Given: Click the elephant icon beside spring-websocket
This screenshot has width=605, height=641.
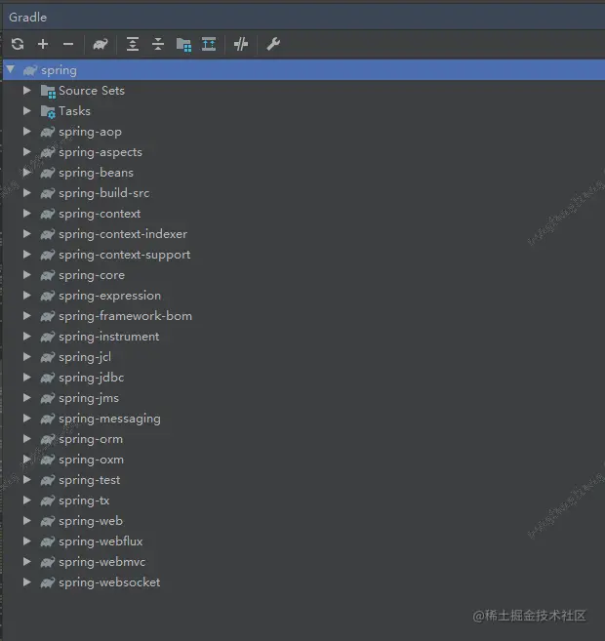Looking at the screenshot, I should pos(48,582).
